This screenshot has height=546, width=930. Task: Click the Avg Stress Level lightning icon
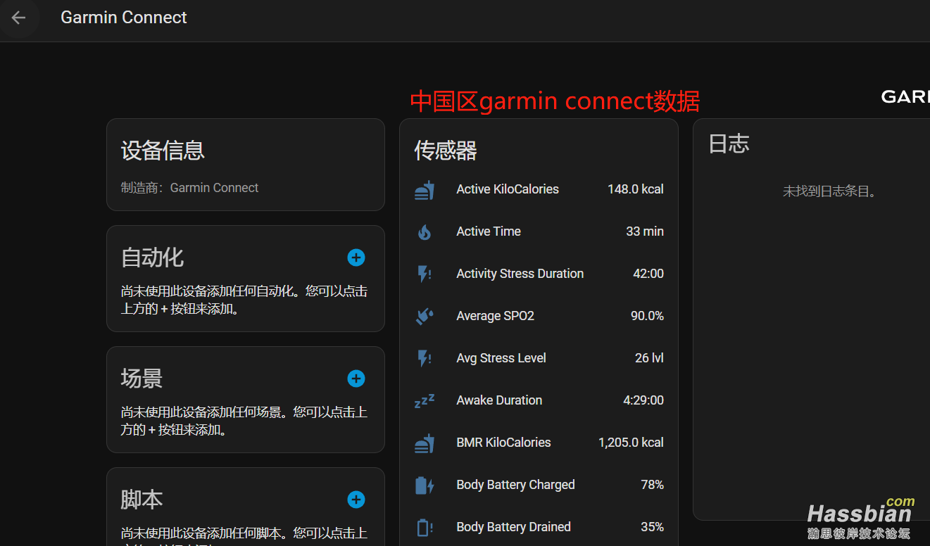pos(425,358)
